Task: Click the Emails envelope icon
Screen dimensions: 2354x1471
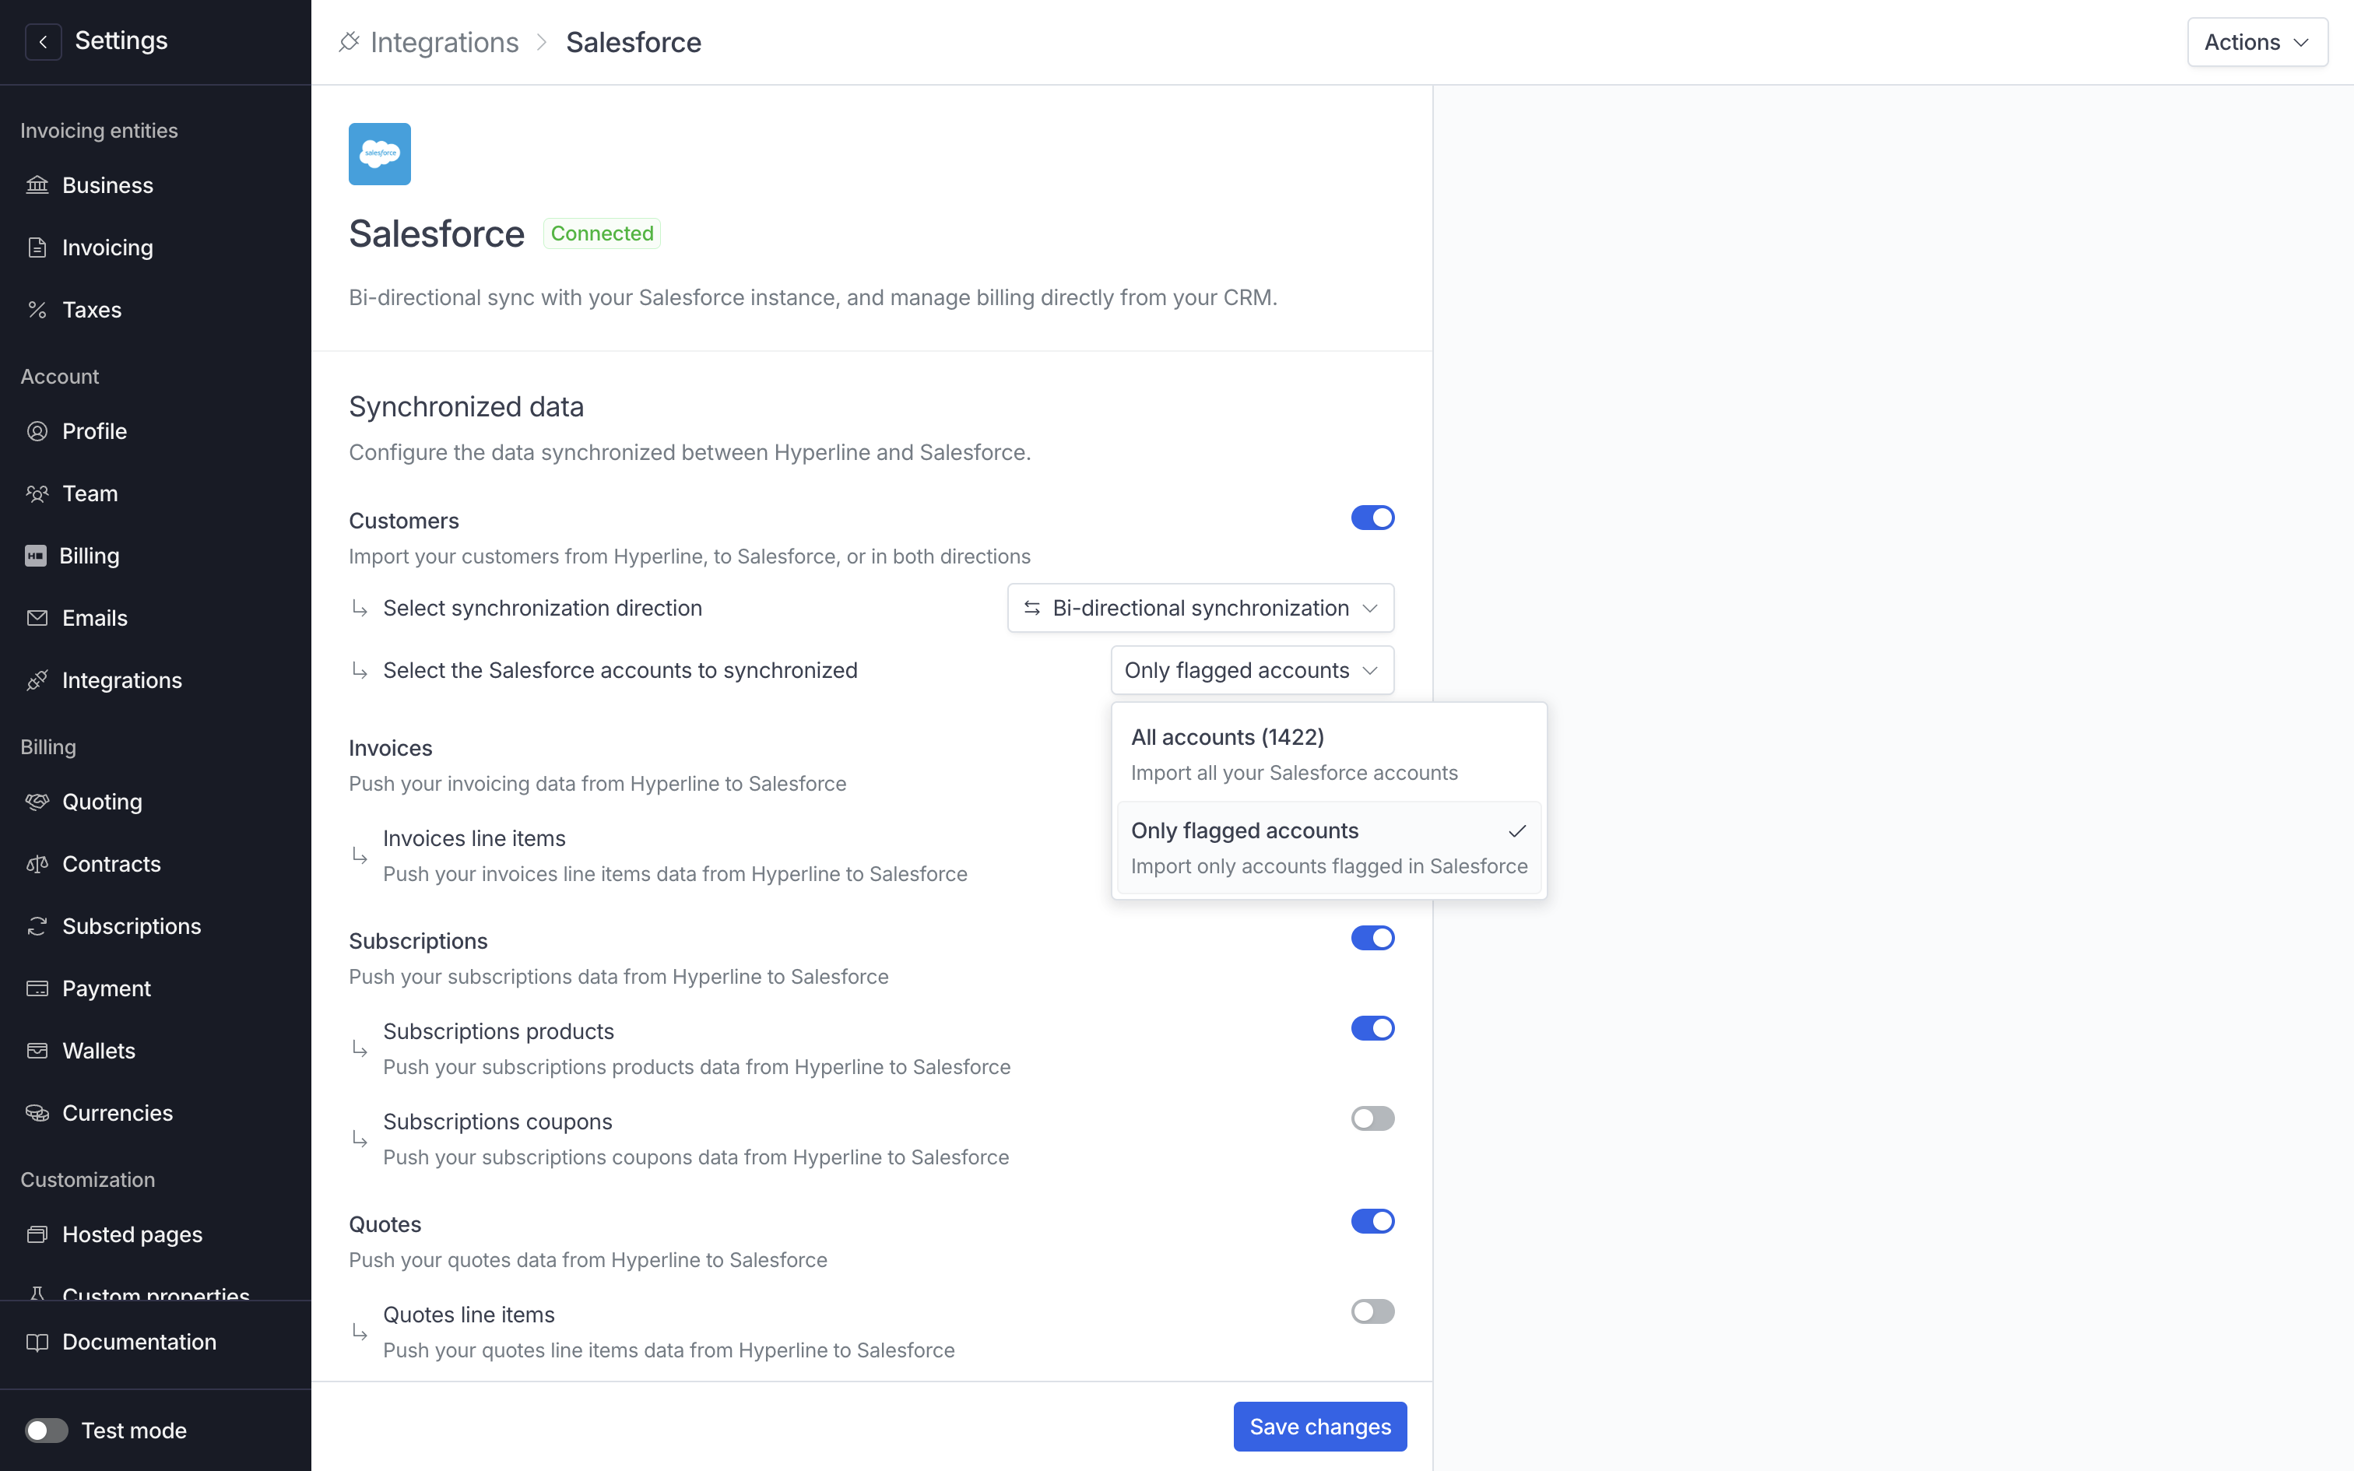Action: (x=37, y=618)
